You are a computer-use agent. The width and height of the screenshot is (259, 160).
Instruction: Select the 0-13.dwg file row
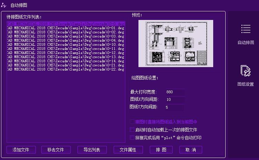coord(66,57)
